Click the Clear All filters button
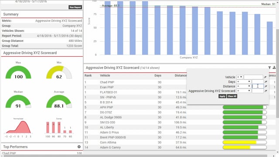The image size is (279, 157). 232,96
